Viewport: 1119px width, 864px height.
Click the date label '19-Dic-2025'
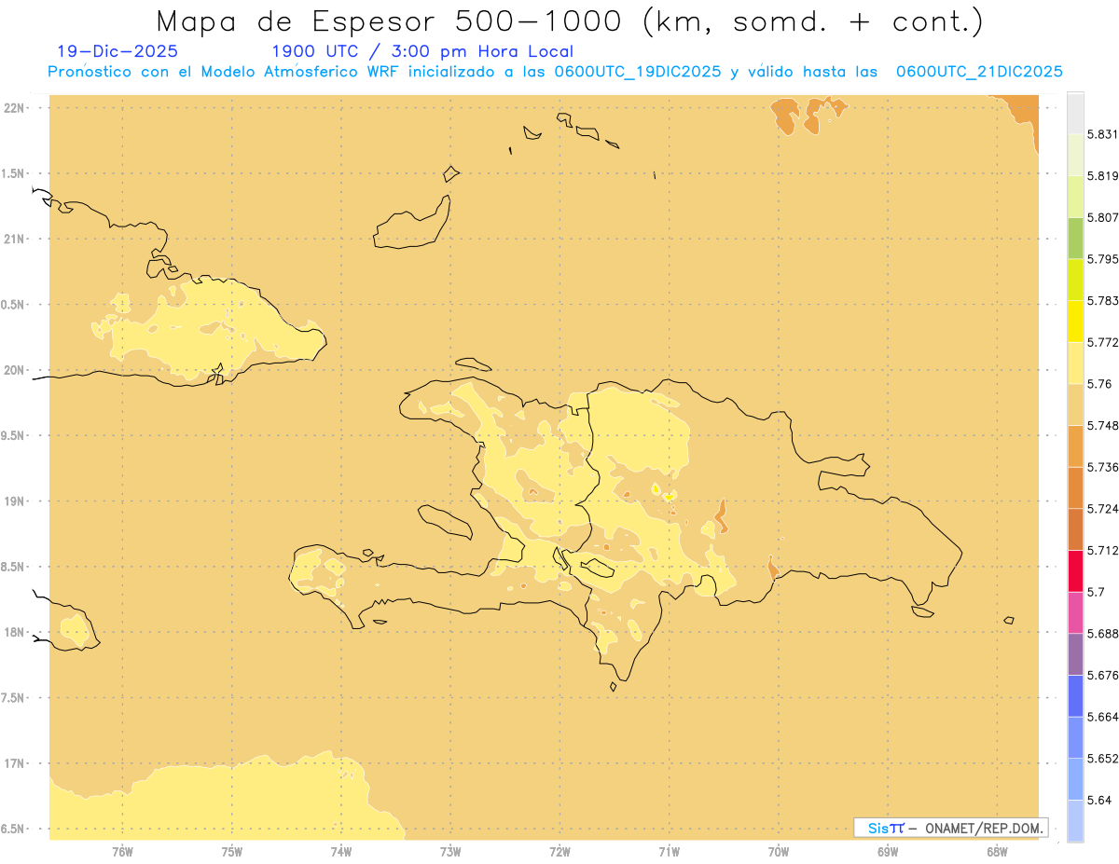[117, 51]
